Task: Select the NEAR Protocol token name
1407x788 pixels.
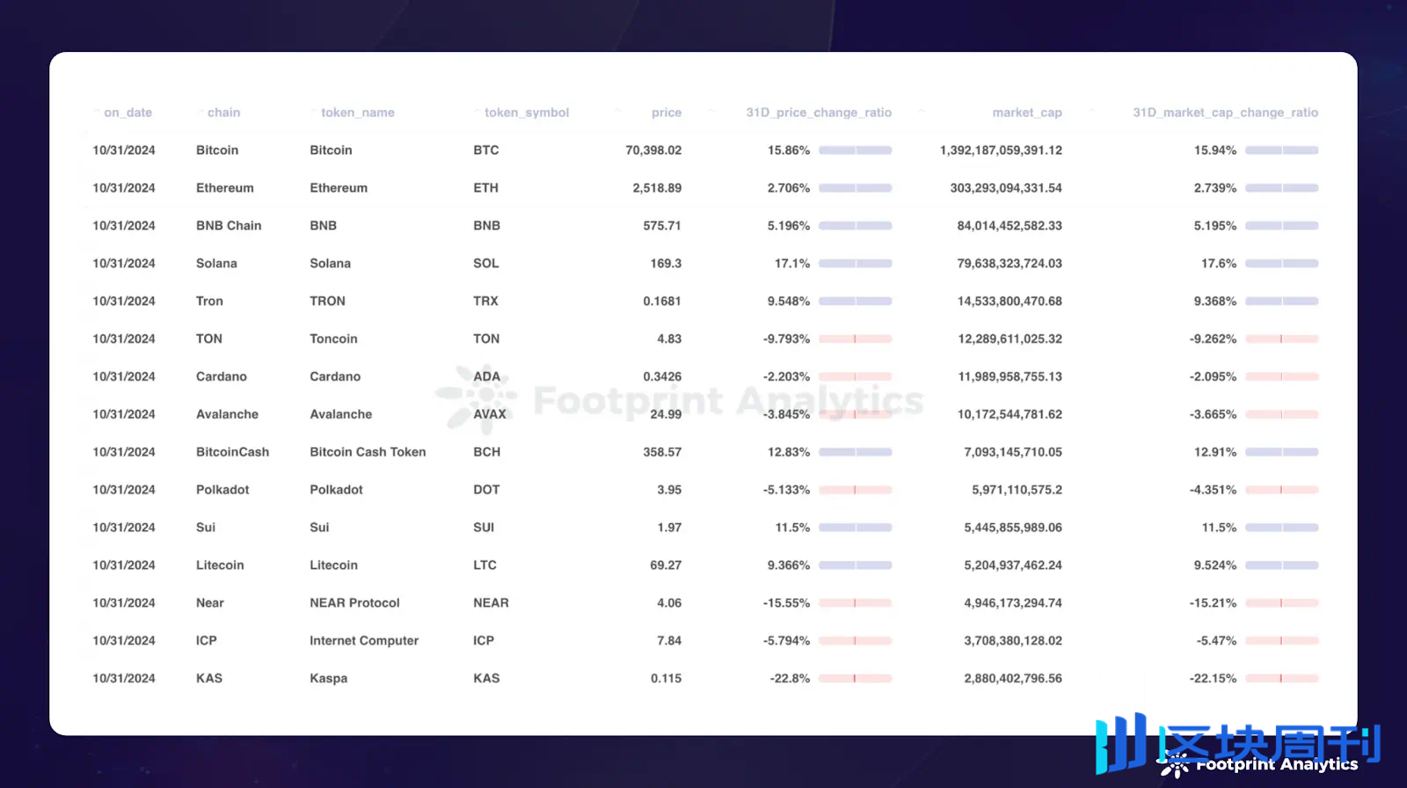Action: (354, 603)
